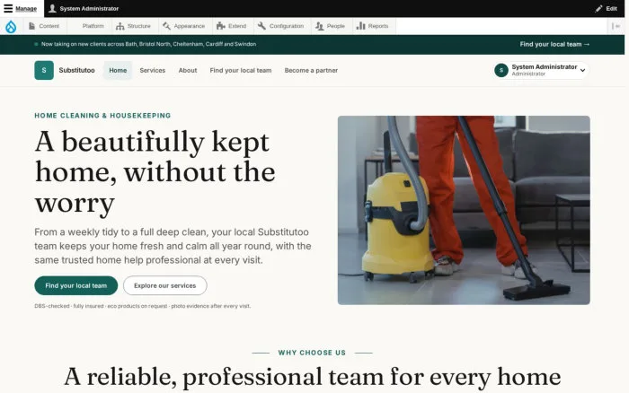Open Extend via its puzzle icon

tap(221, 26)
